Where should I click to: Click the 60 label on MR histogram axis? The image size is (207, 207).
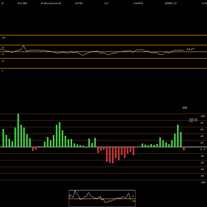[202, 130]
